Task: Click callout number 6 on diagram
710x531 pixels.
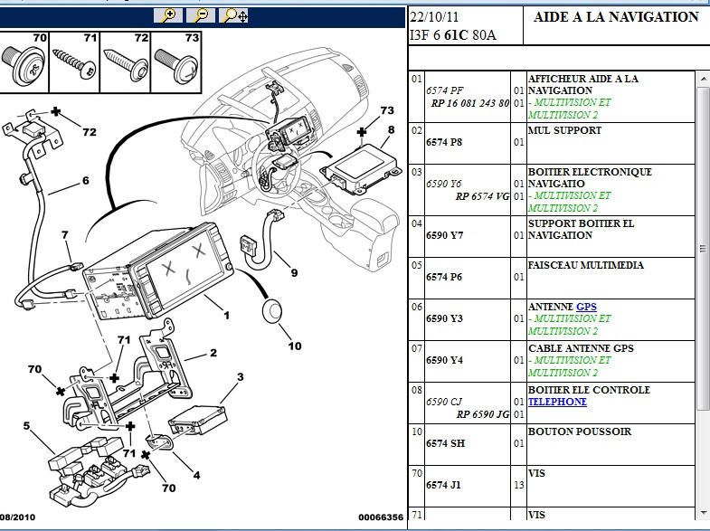Action: coord(86,181)
